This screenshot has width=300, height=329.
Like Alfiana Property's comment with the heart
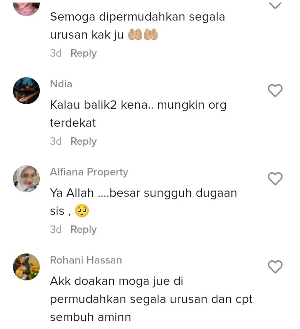tap(275, 179)
